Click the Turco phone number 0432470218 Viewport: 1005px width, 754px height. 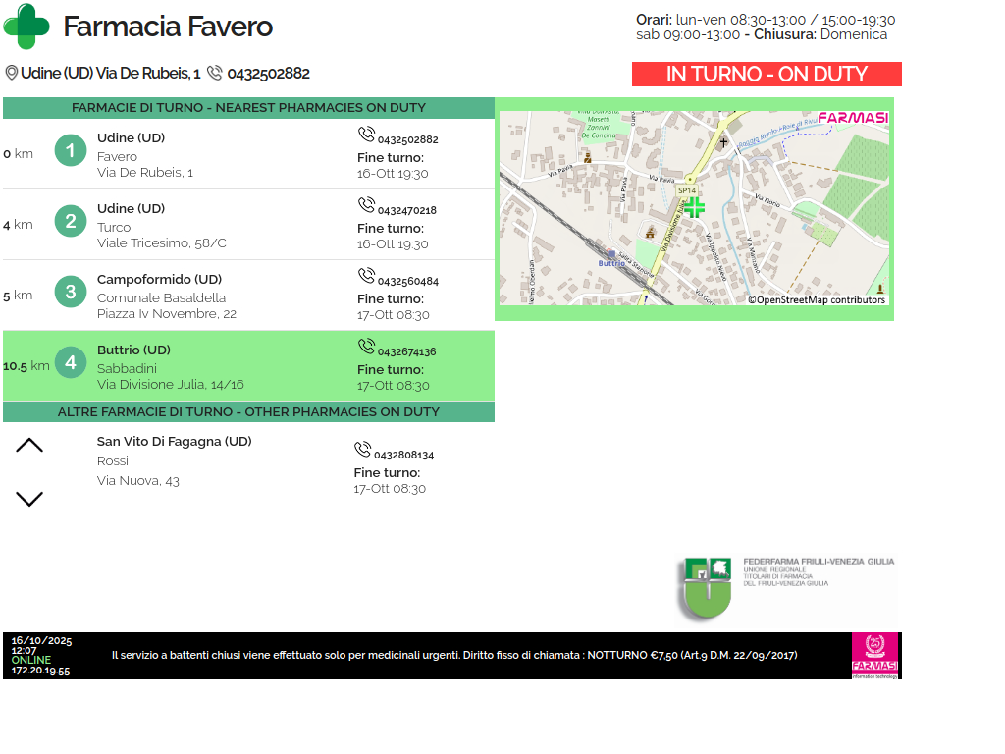406,211
